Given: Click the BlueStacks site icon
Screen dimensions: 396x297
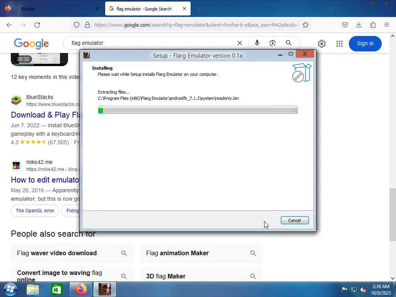Looking at the screenshot, I should point(16,101).
